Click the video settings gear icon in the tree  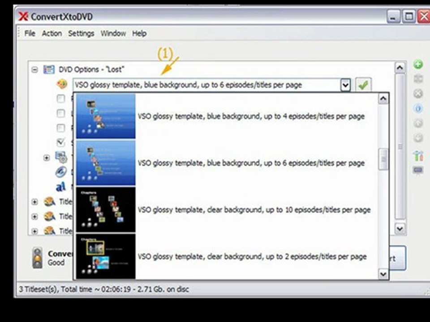click(x=61, y=157)
